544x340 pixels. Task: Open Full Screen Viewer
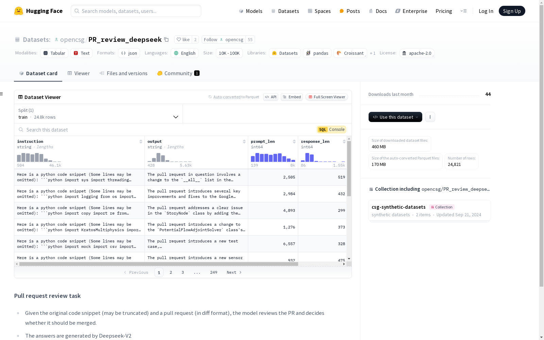[327, 97]
